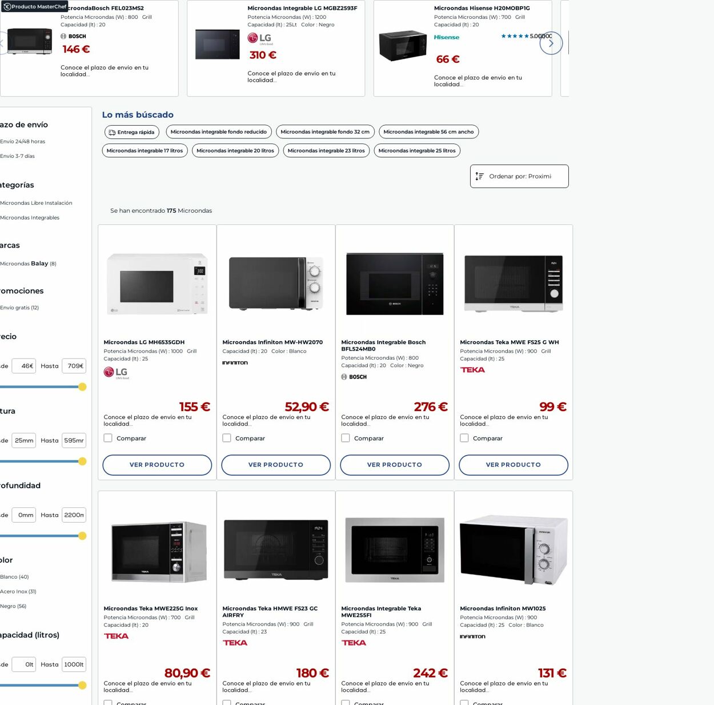Open the Teka MWE FS25 G WH image
The image size is (714, 705).
(514, 284)
